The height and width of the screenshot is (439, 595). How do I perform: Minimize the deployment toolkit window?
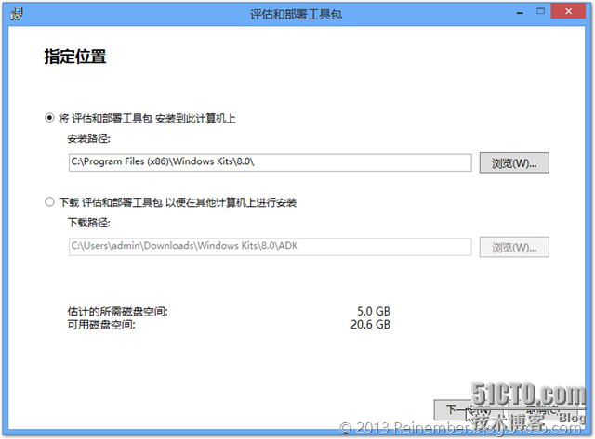tap(520, 13)
